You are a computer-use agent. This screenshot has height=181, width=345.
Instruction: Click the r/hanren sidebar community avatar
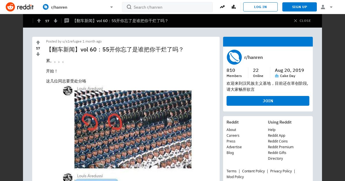click(234, 57)
